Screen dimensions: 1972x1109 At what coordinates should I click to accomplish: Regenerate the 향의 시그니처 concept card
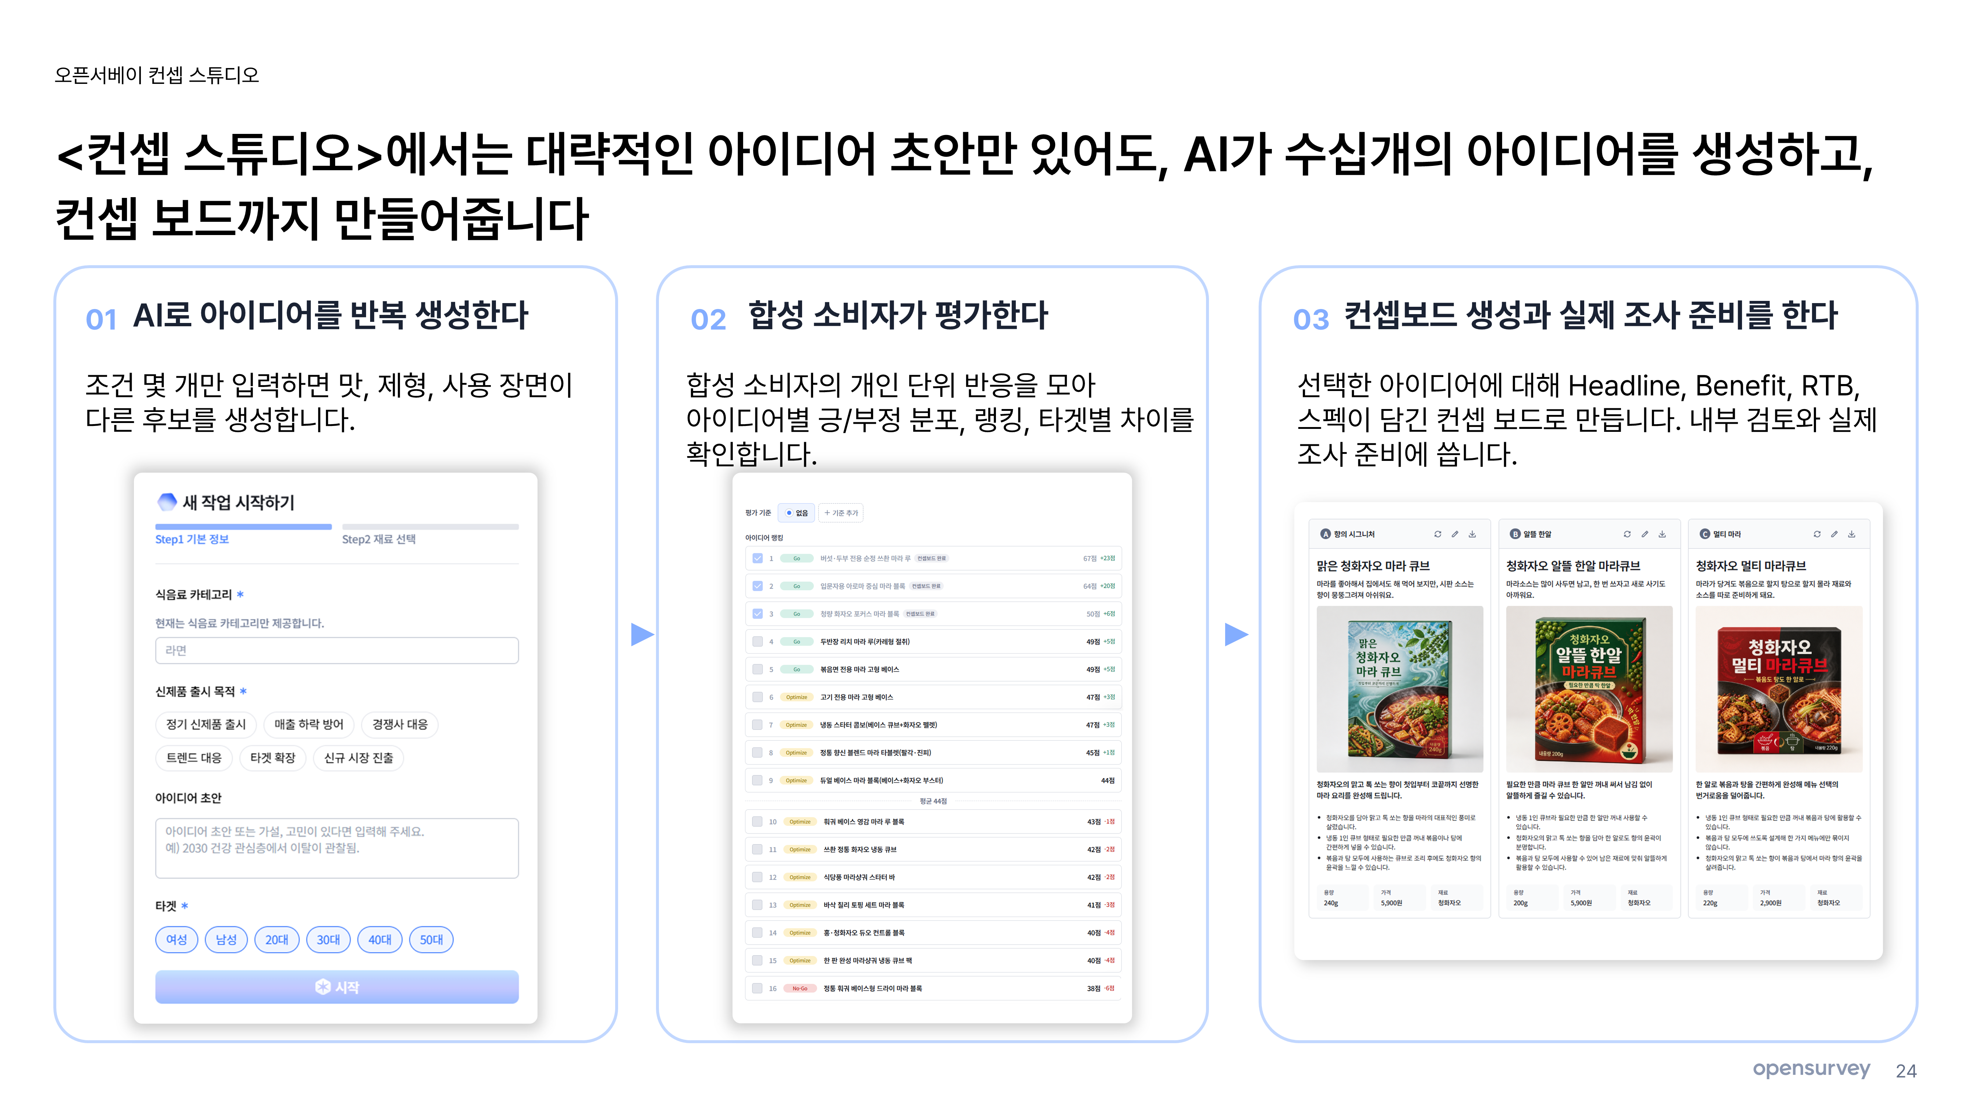pyautogui.click(x=1437, y=534)
